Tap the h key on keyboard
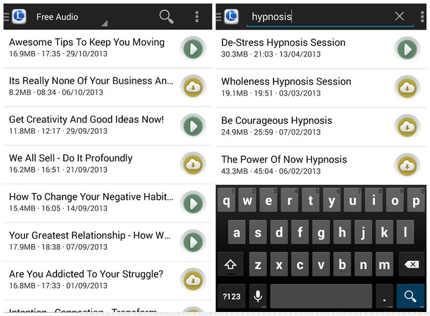The width and height of the screenshot is (430, 316). coord(342,232)
